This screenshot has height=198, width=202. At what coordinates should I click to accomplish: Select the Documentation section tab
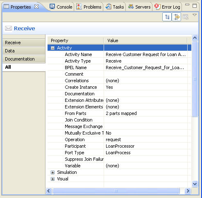[x=24, y=59]
